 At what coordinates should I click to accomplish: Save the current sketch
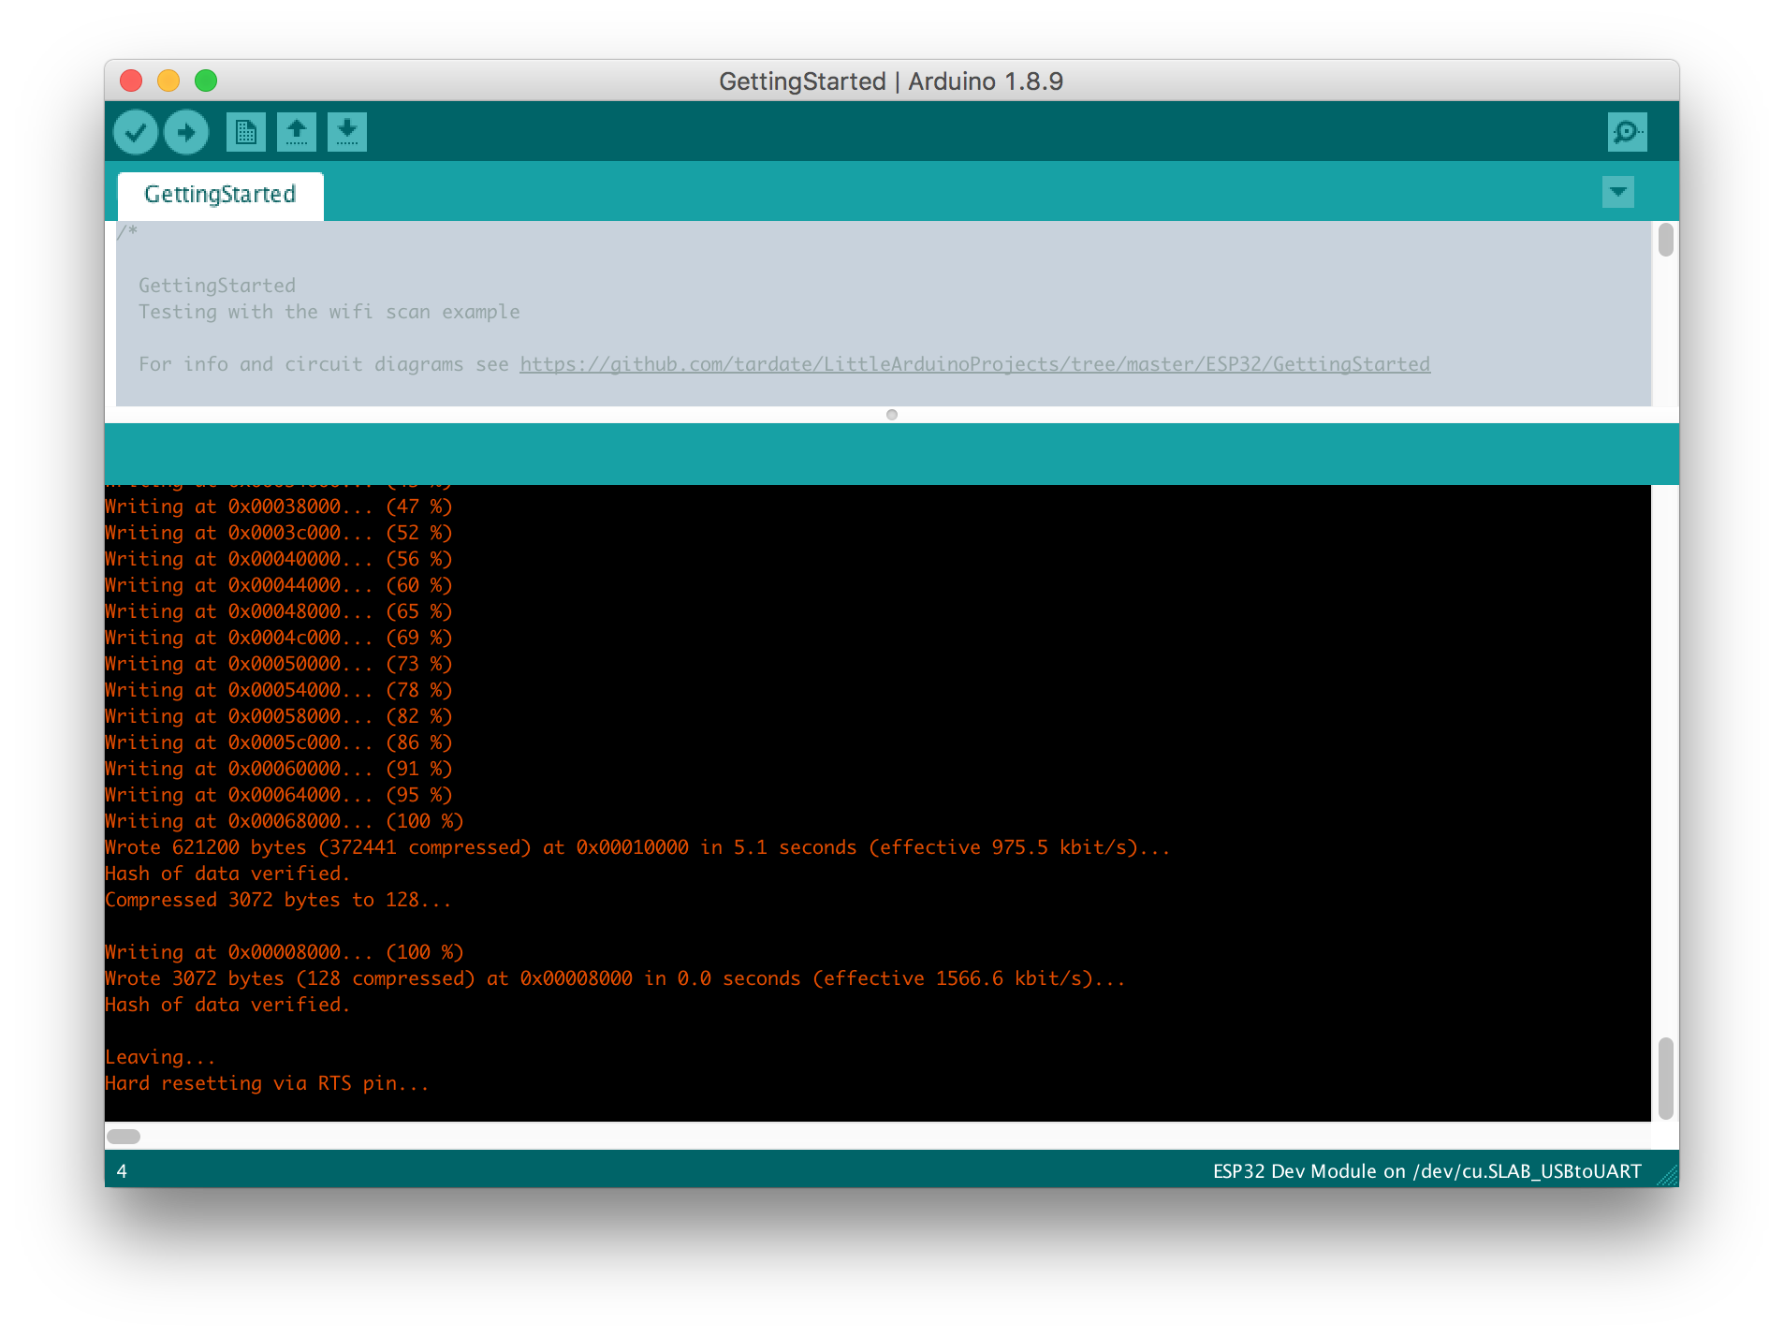346,132
